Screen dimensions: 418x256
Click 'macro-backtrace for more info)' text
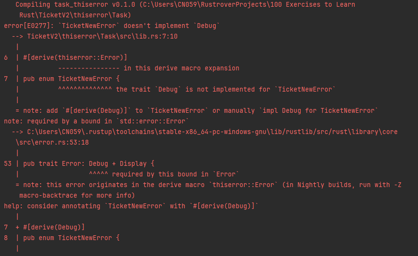point(77,195)
